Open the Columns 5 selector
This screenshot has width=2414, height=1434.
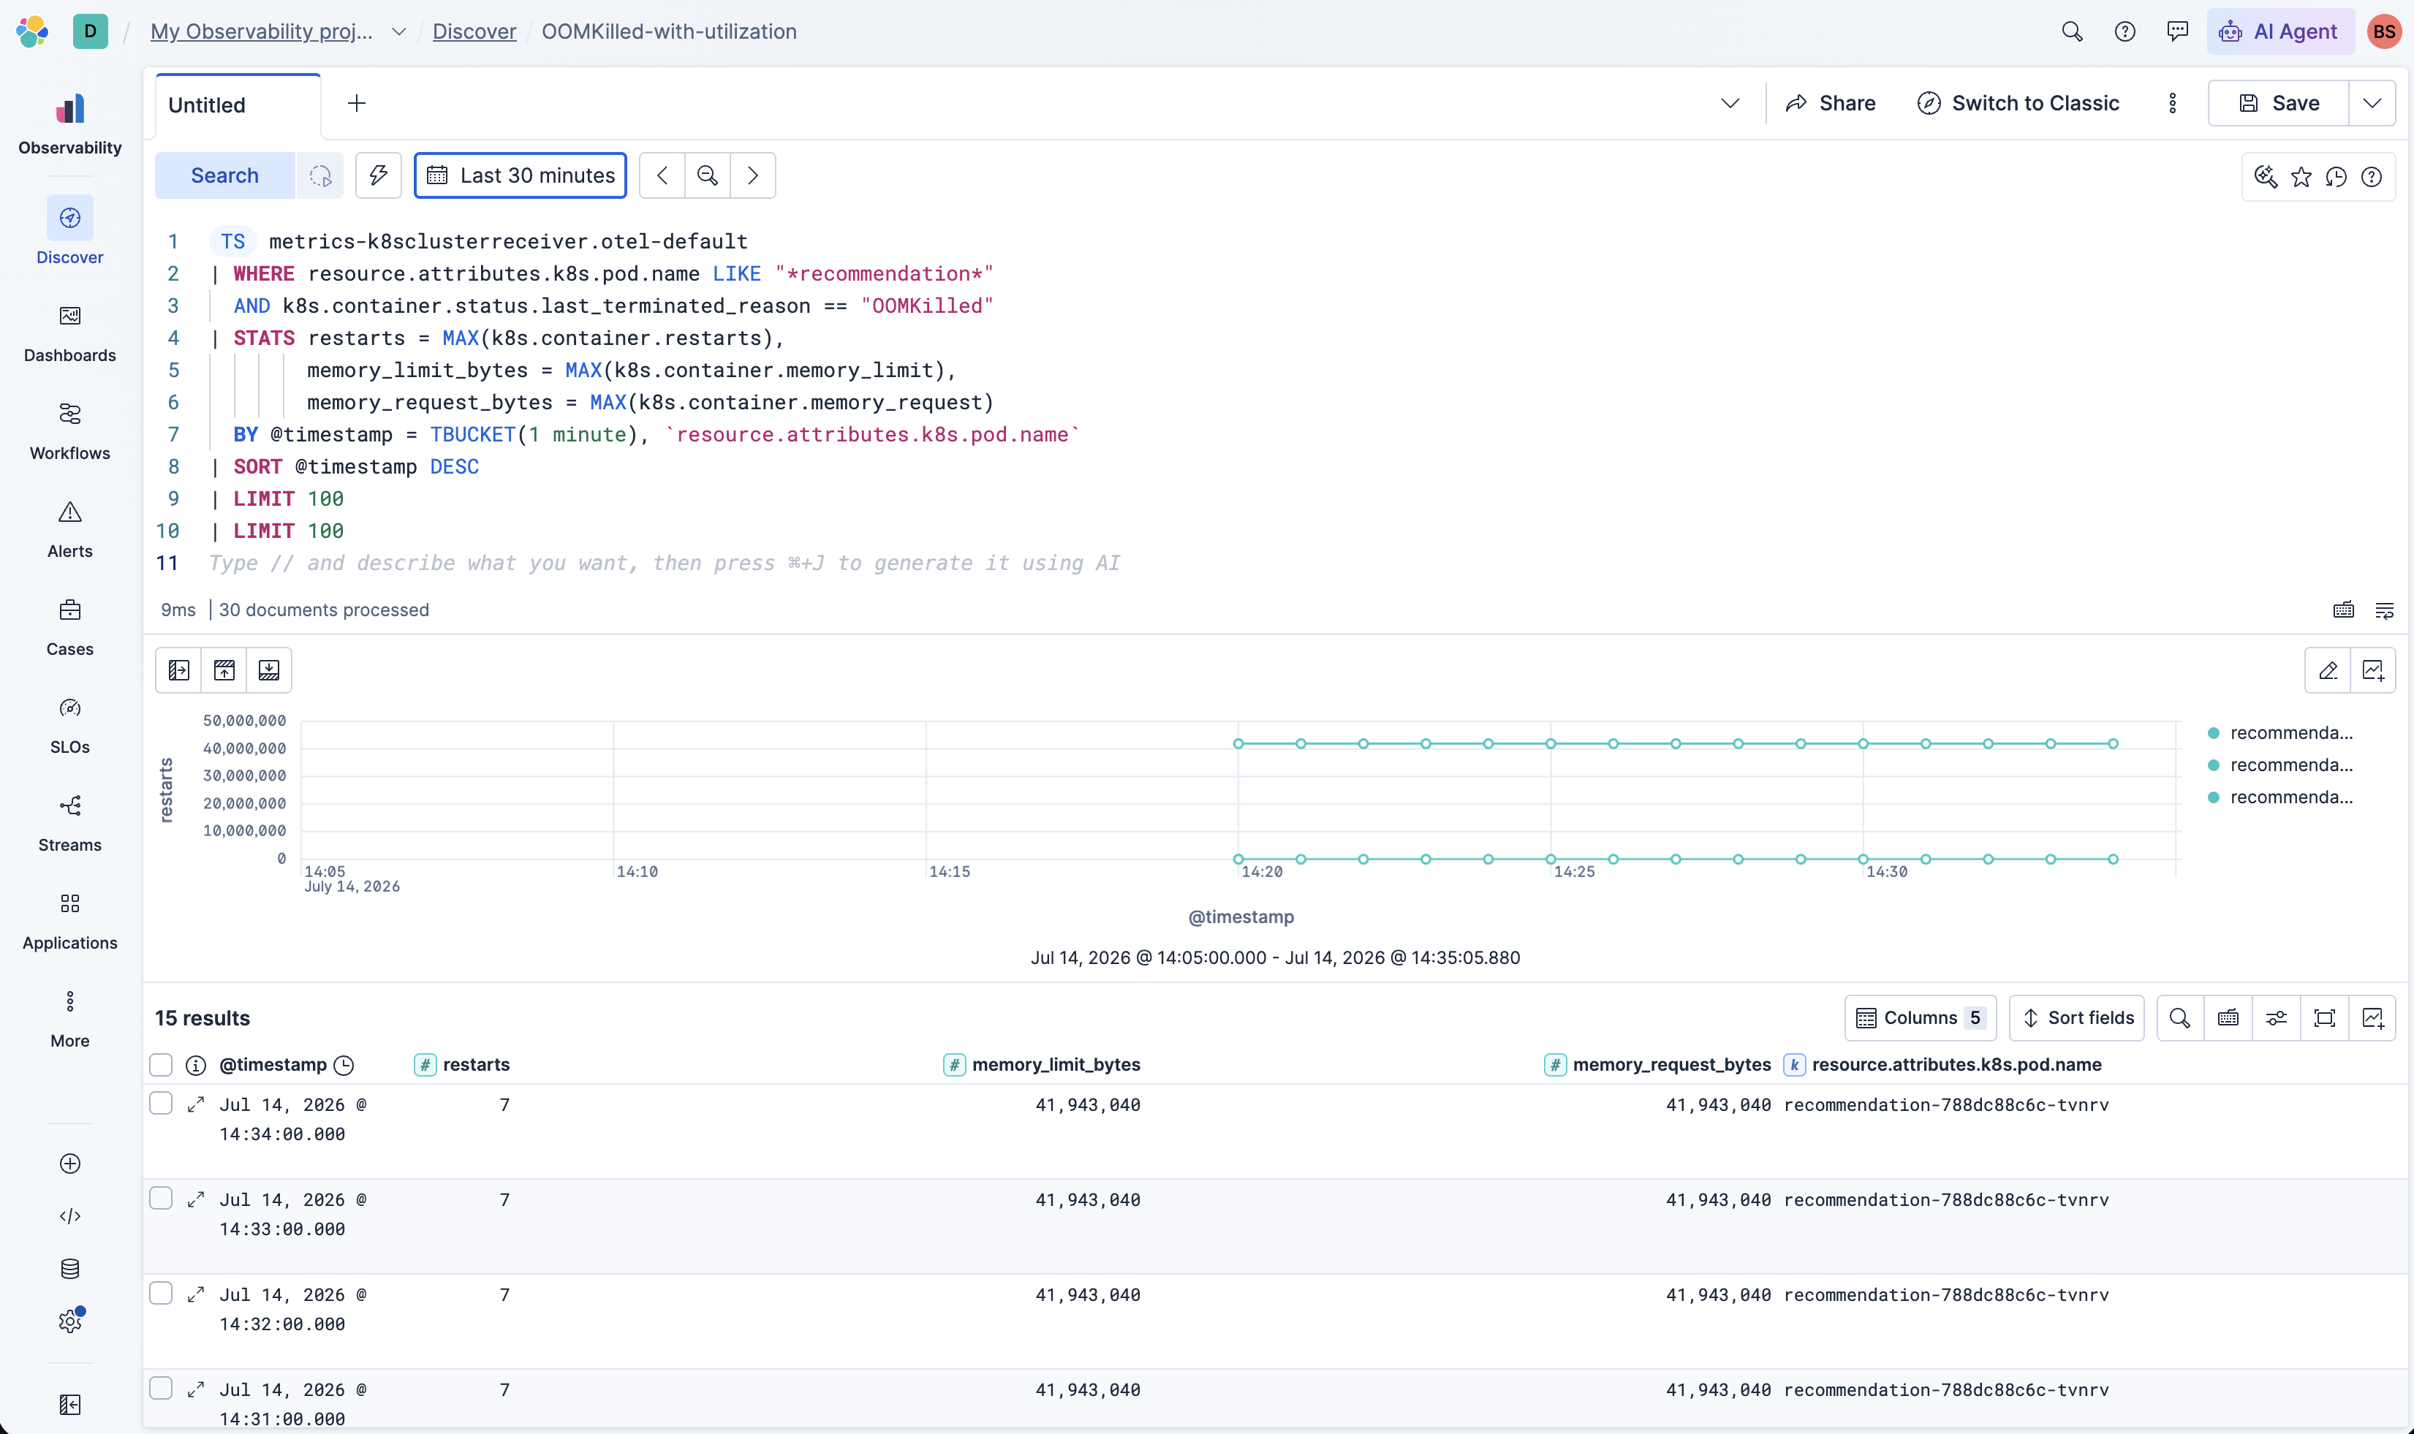(x=1921, y=1017)
